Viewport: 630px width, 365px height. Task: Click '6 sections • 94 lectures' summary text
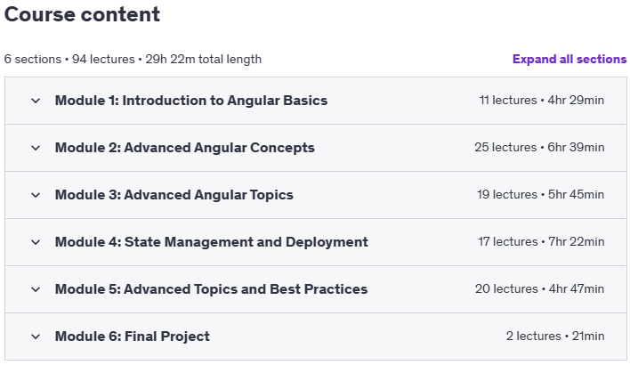click(69, 59)
